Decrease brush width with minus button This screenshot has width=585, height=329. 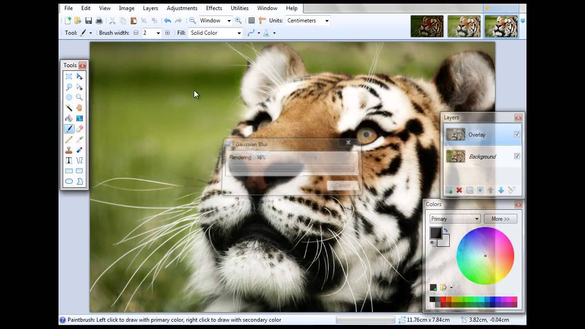136,33
